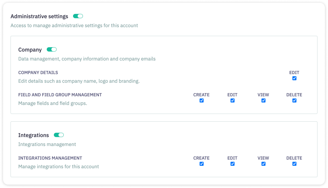Click 'Data management, company information' description
Screen dimensions: 328x188
tap(87, 59)
